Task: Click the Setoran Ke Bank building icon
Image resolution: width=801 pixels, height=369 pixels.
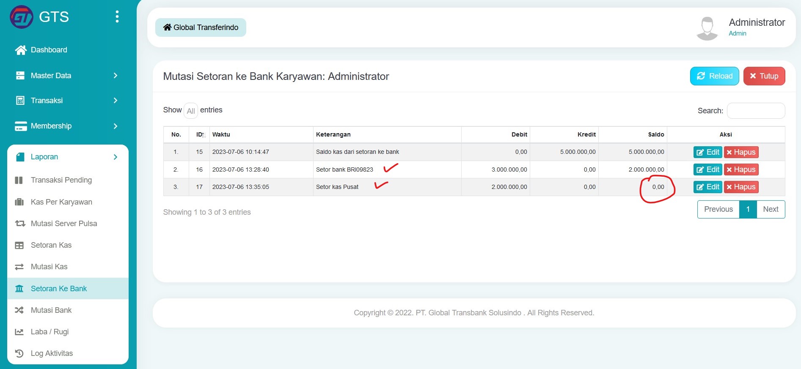Action: pyautogui.click(x=19, y=289)
